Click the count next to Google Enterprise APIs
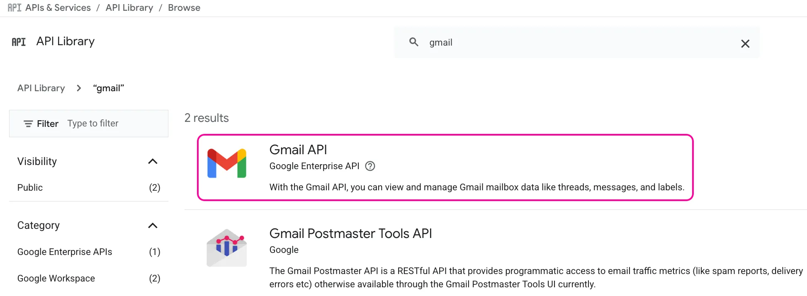This screenshot has width=807, height=296. [155, 252]
